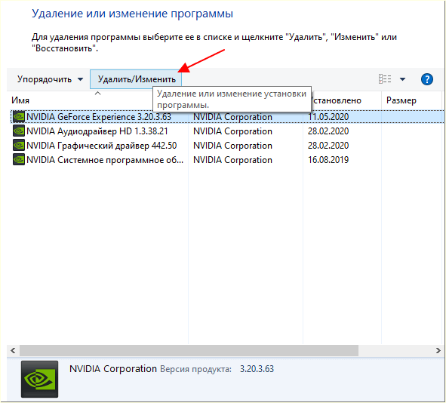
Task: Click the NVIDIA Аудиодрайвер HD icon
Action: click(19, 131)
